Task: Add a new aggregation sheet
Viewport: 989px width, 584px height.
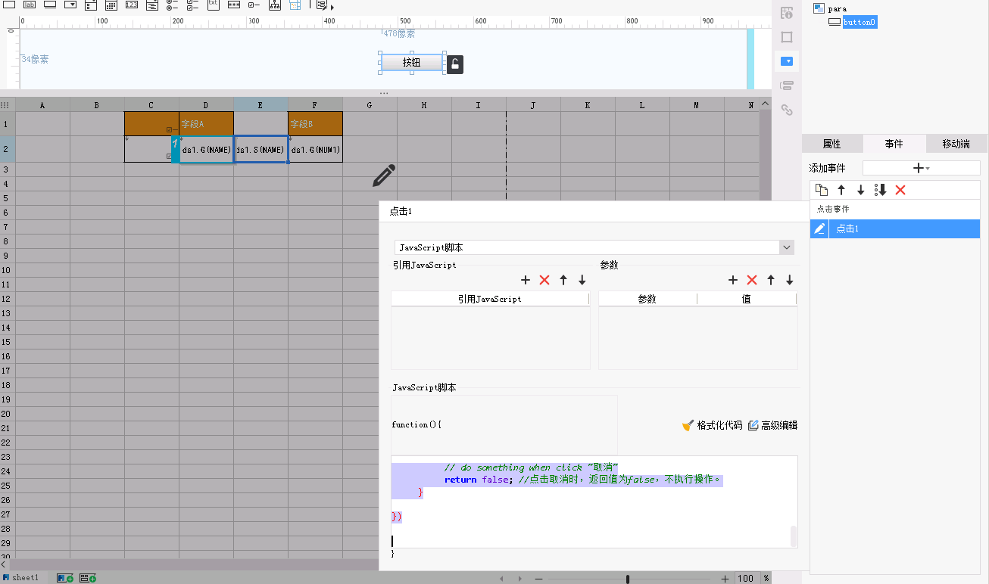Action: pos(88,578)
